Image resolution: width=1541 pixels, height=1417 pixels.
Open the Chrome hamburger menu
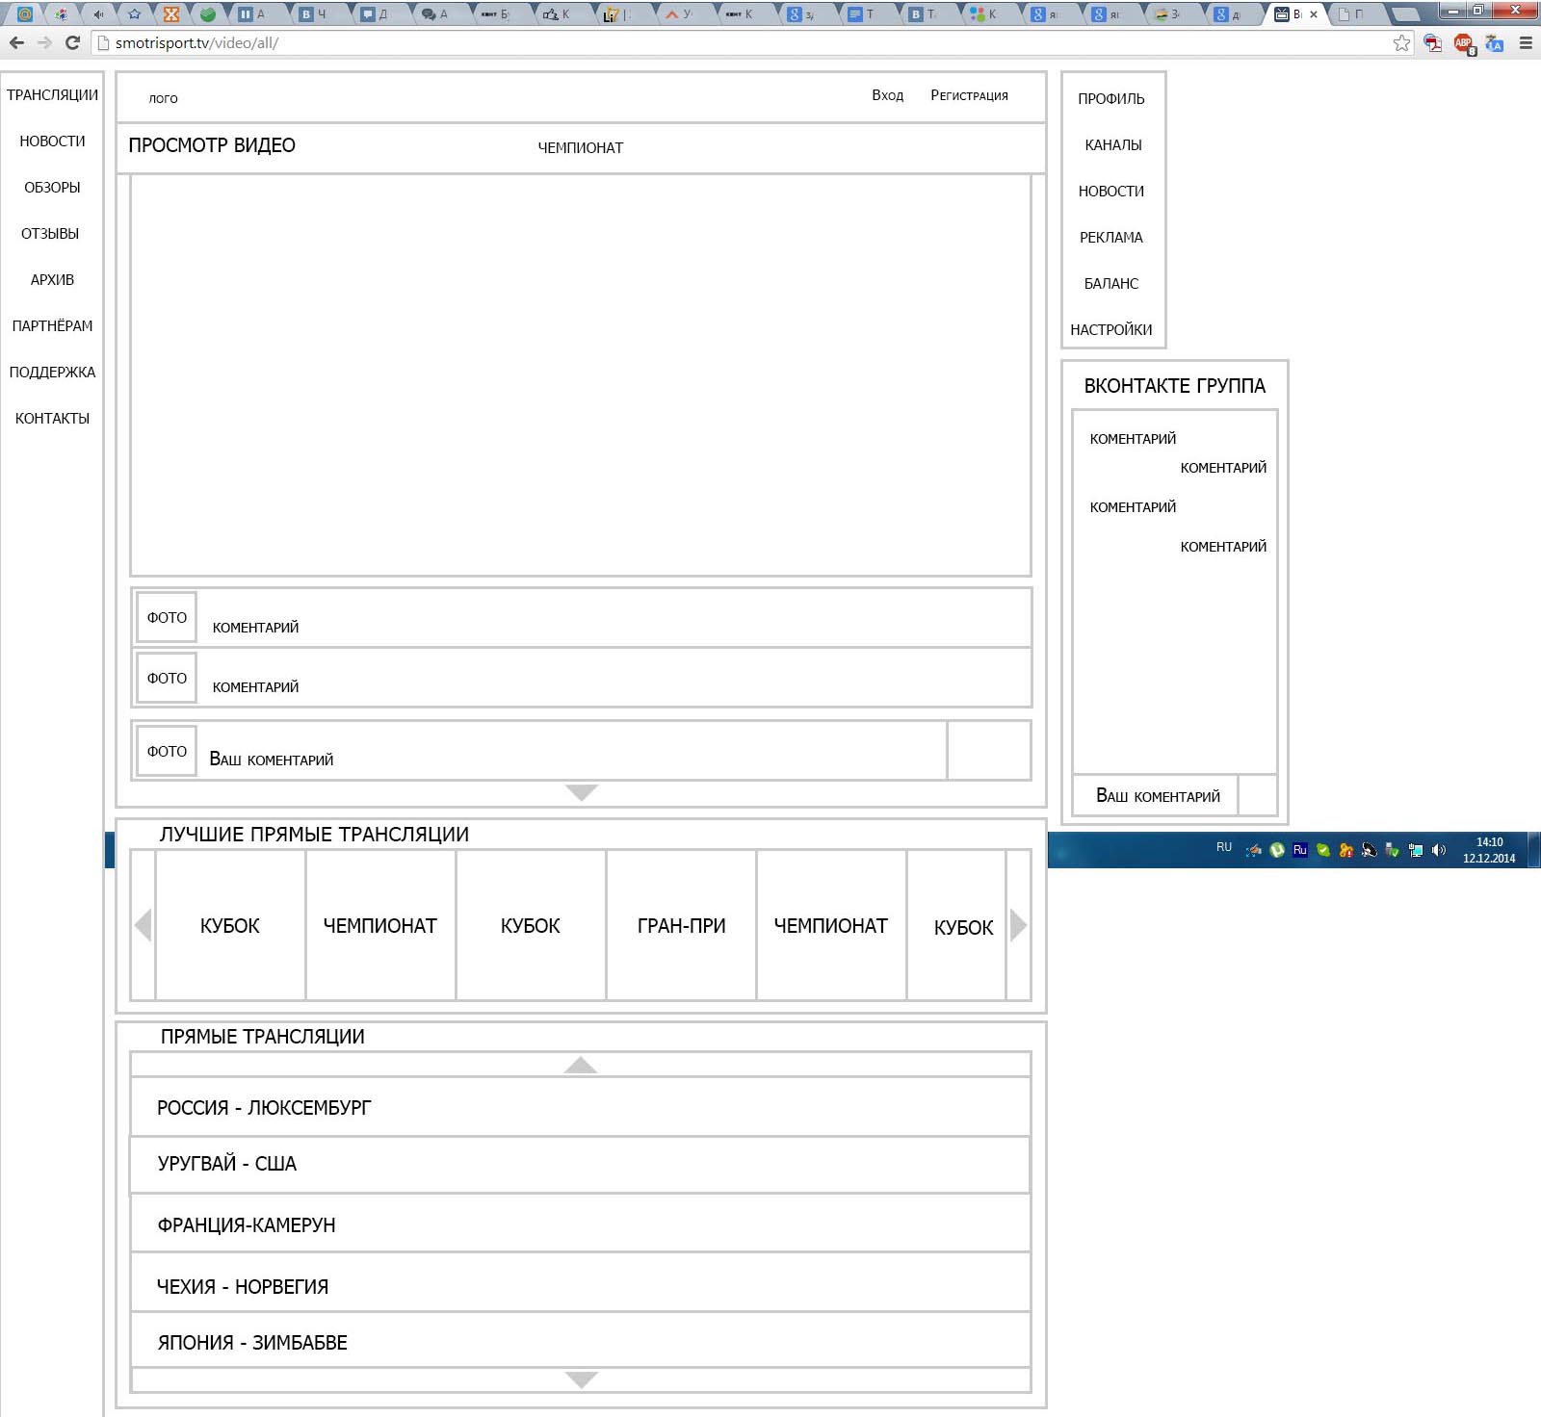(x=1526, y=42)
